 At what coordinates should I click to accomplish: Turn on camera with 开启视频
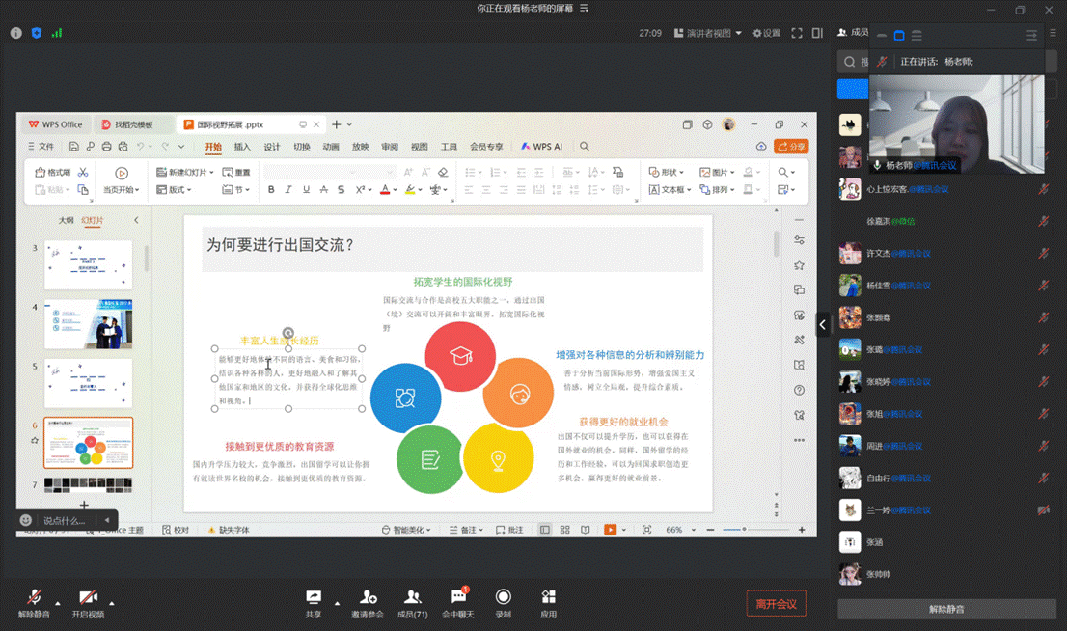(88, 598)
